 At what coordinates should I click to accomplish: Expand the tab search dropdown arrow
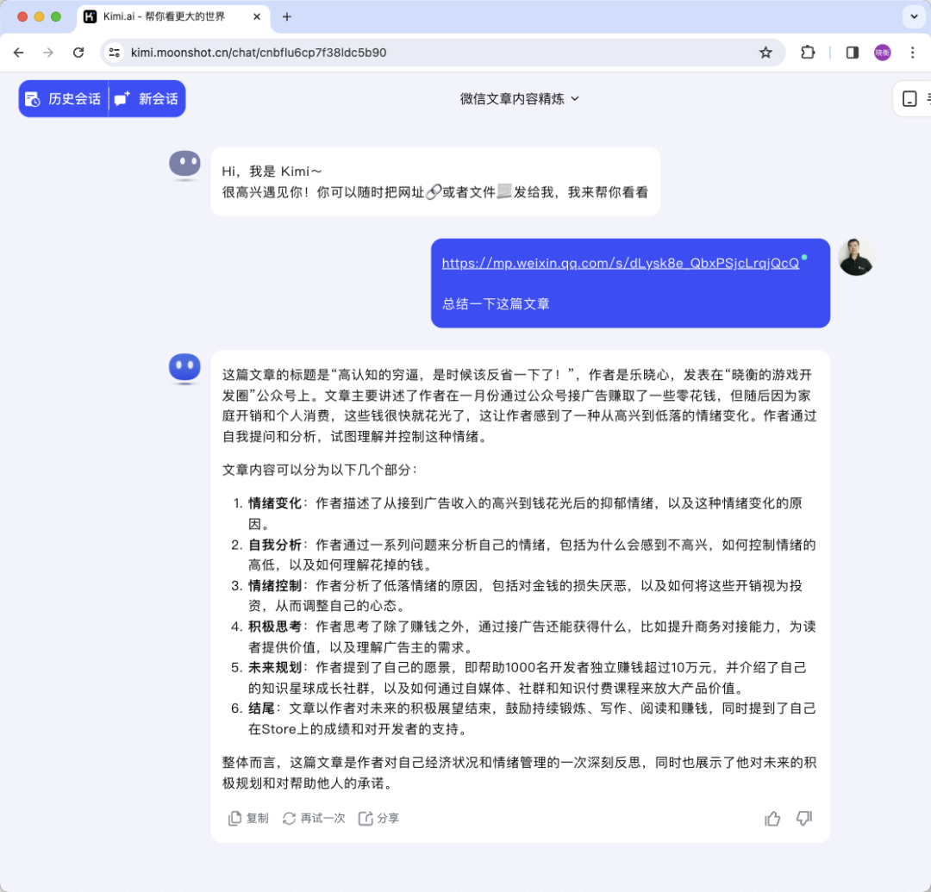[914, 16]
